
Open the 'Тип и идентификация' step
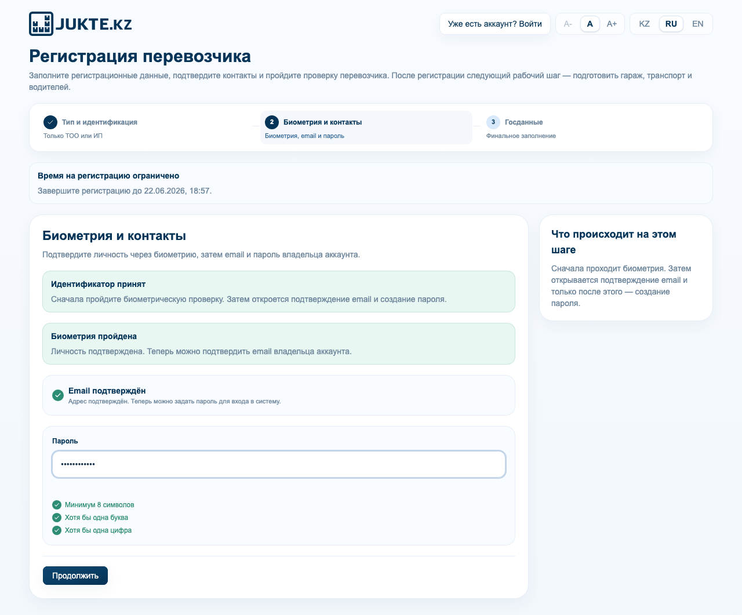coord(145,128)
